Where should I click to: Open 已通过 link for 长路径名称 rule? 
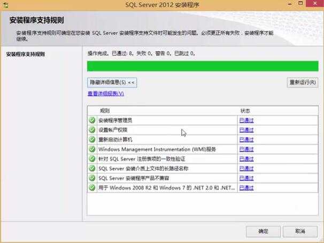tap(246, 169)
